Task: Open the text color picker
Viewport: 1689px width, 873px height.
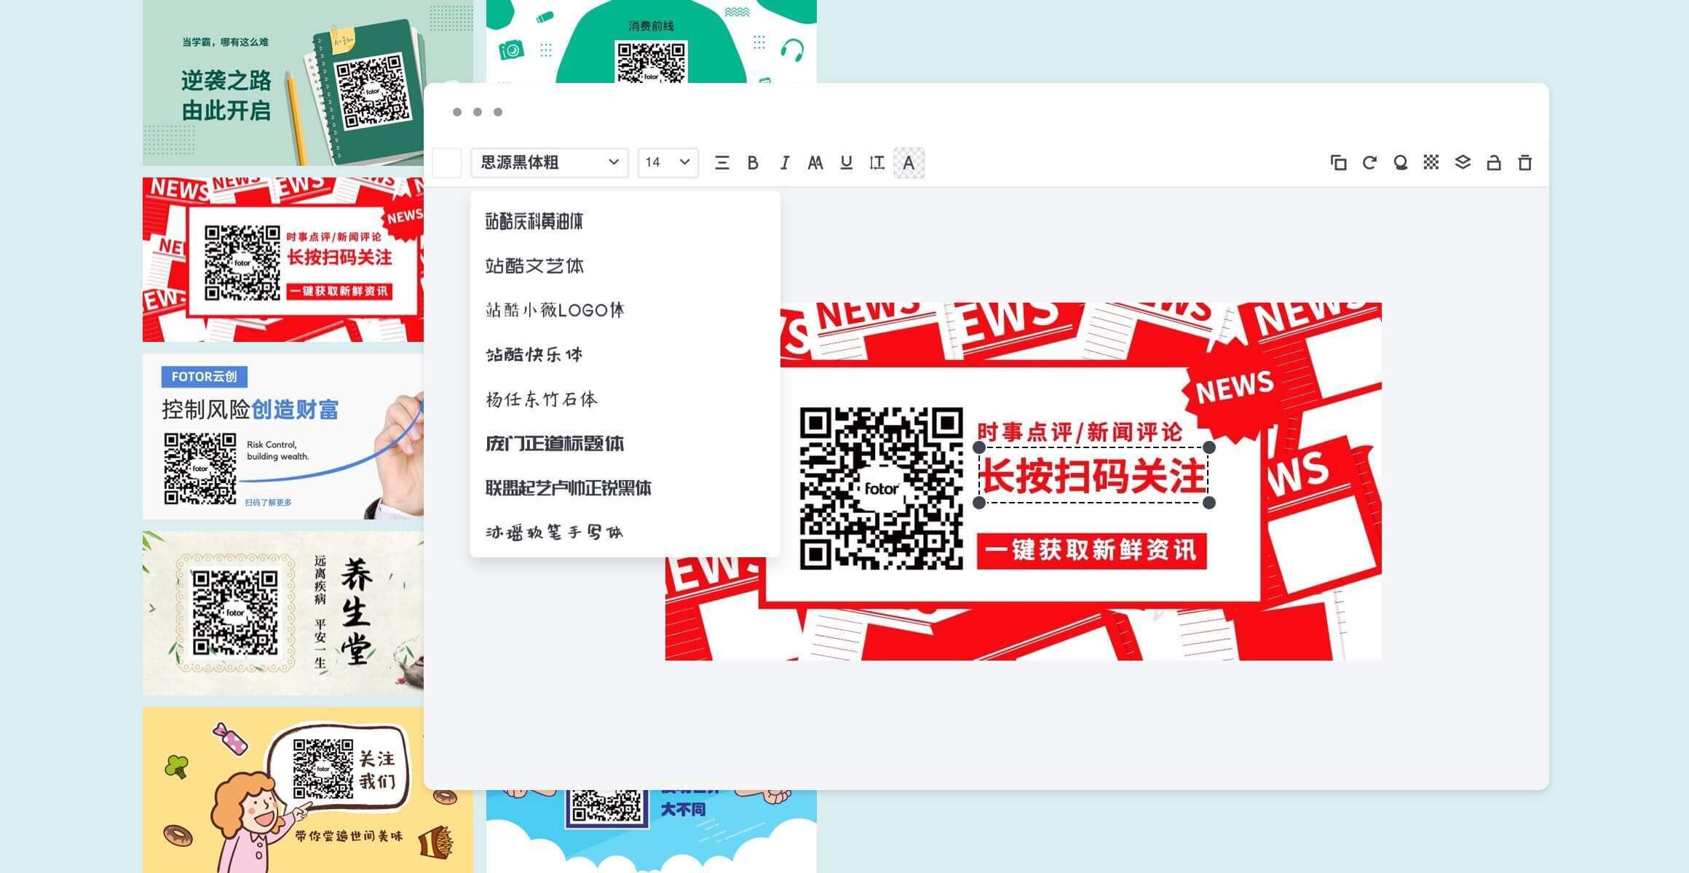Action: click(x=907, y=163)
